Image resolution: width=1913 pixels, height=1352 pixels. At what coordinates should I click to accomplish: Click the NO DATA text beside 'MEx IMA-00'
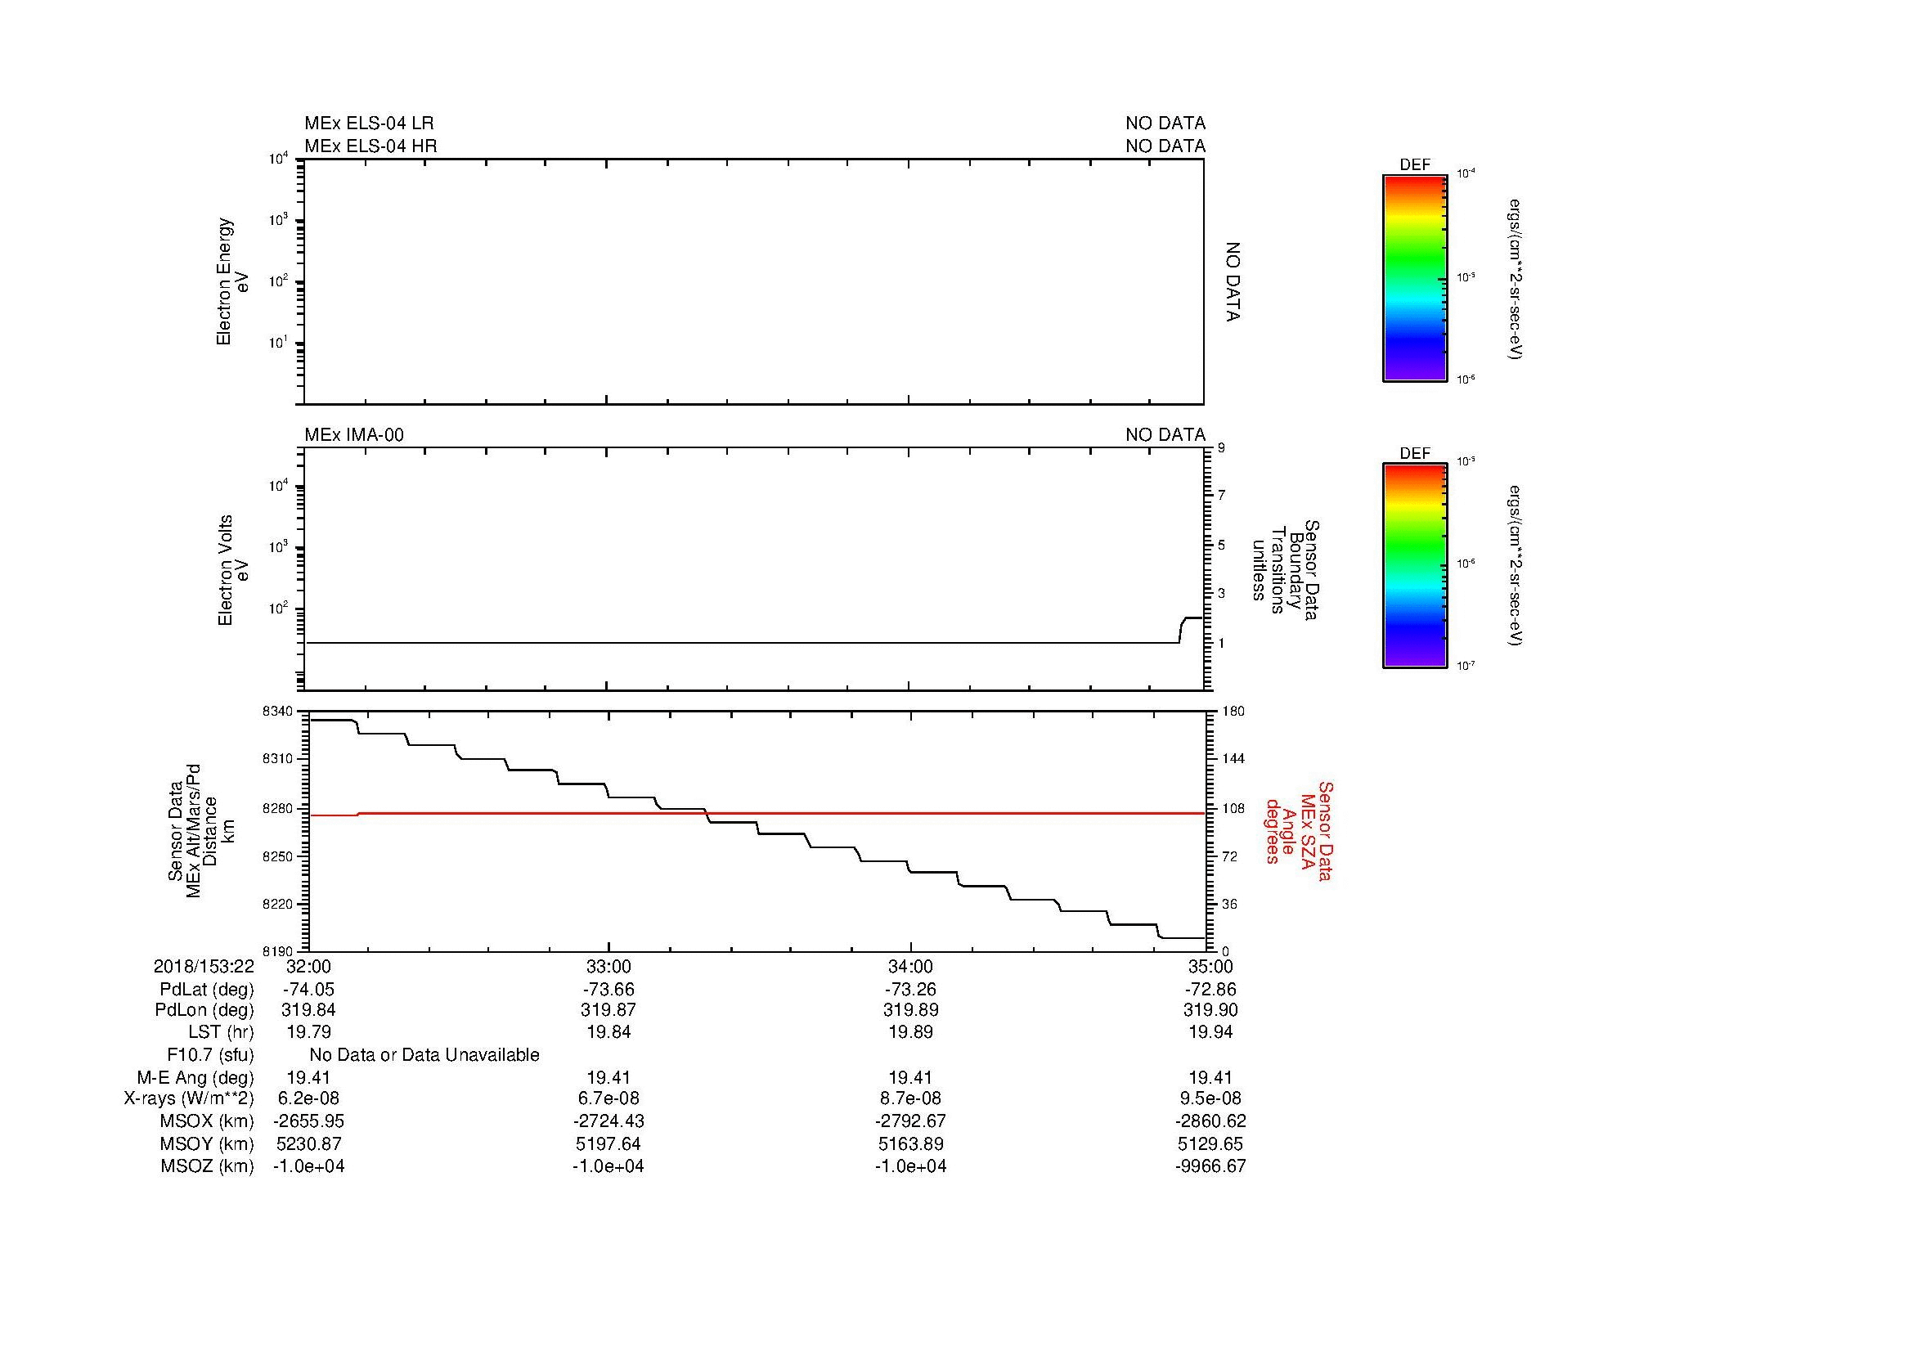point(1165,435)
